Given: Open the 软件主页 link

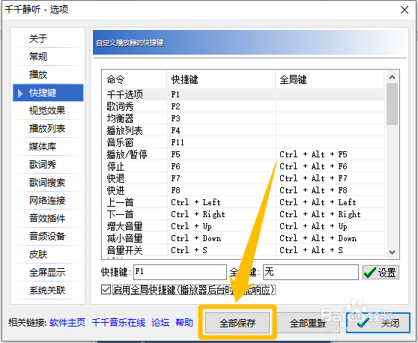Looking at the screenshot, I should pyautogui.click(x=67, y=323).
